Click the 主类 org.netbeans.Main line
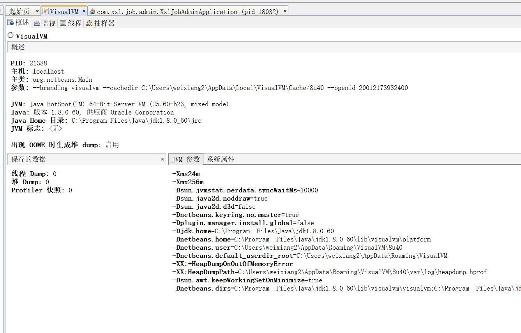The height and width of the screenshot is (333, 521). point(51,79)
